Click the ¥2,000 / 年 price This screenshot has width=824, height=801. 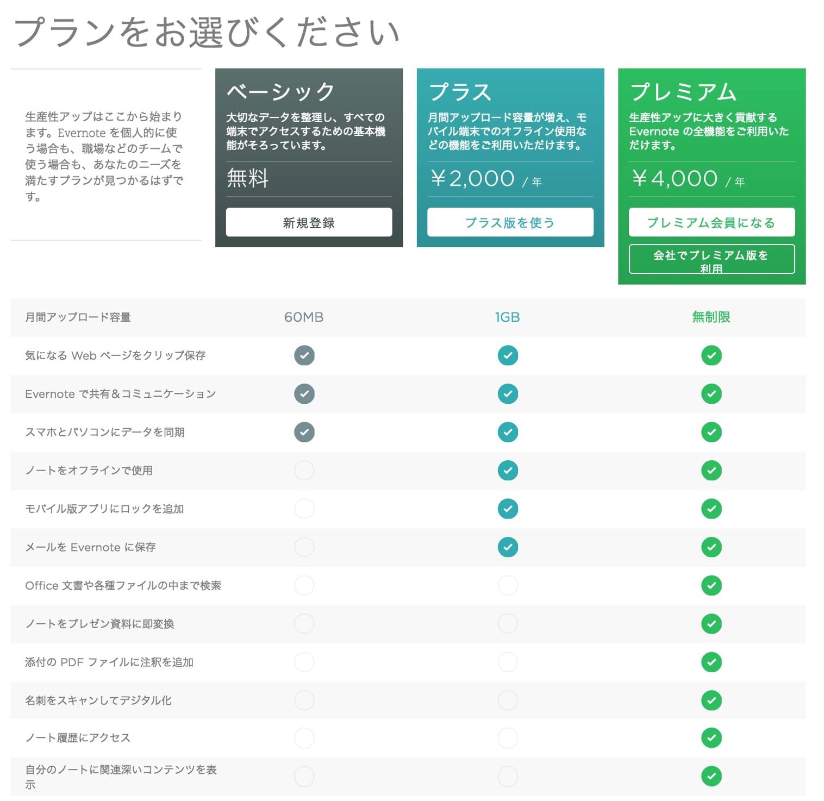click(x=485, y=179)
